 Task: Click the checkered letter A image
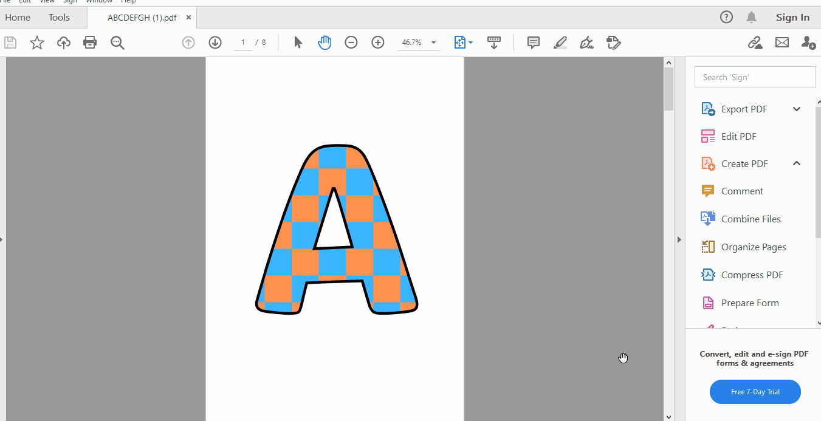click(x=337, y=230)
